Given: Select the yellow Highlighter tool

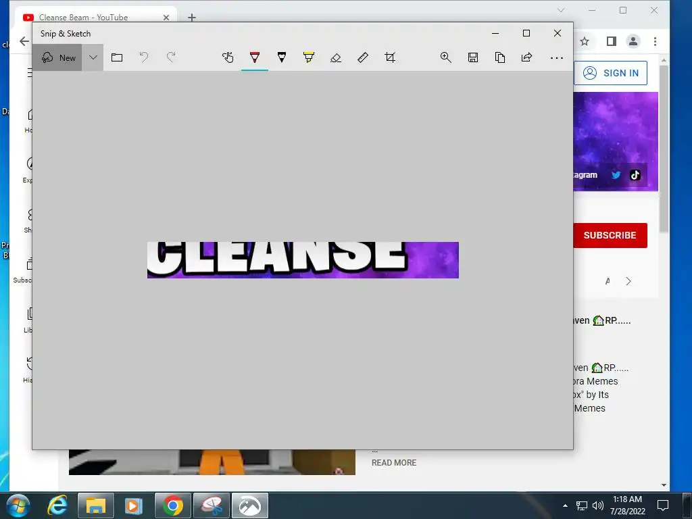Looking at the screenshot, I should tap(308, 57).
